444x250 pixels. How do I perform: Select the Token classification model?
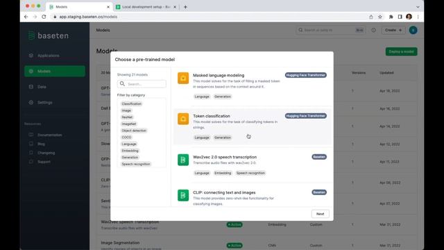point(252,126)
